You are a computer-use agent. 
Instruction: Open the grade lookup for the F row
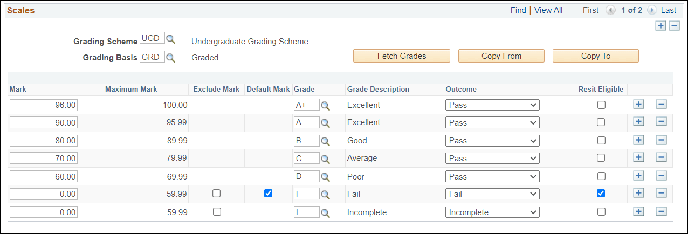click(325, 195)
